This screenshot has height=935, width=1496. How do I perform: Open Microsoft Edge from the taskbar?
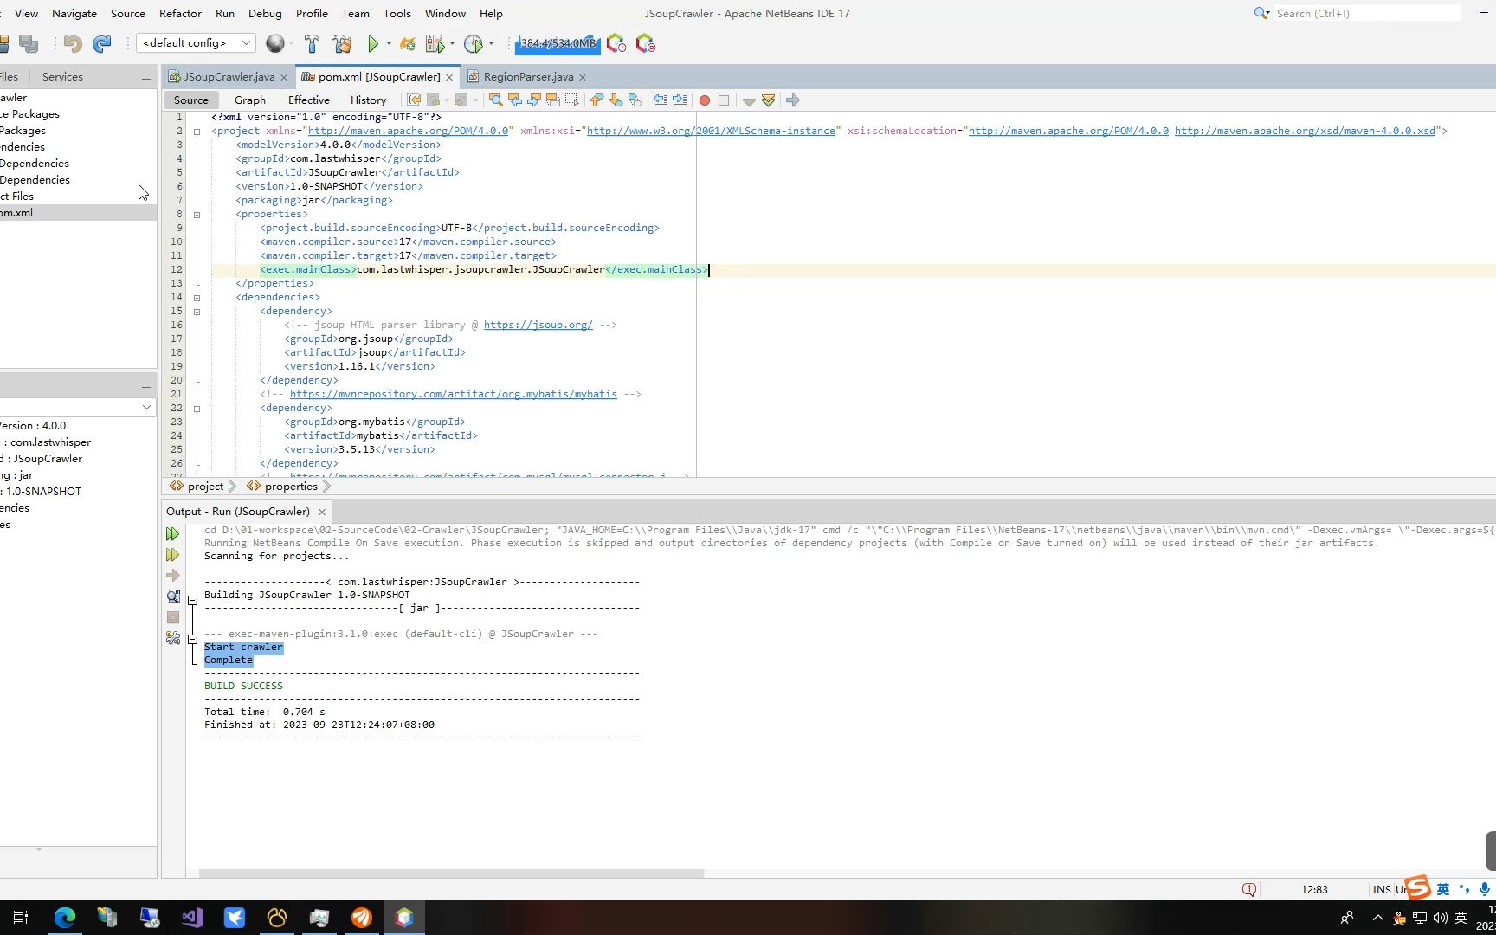65,918
